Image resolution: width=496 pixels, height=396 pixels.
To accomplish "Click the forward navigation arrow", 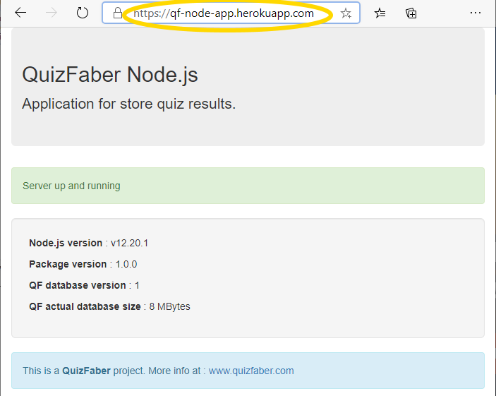I will click(52, 13).
